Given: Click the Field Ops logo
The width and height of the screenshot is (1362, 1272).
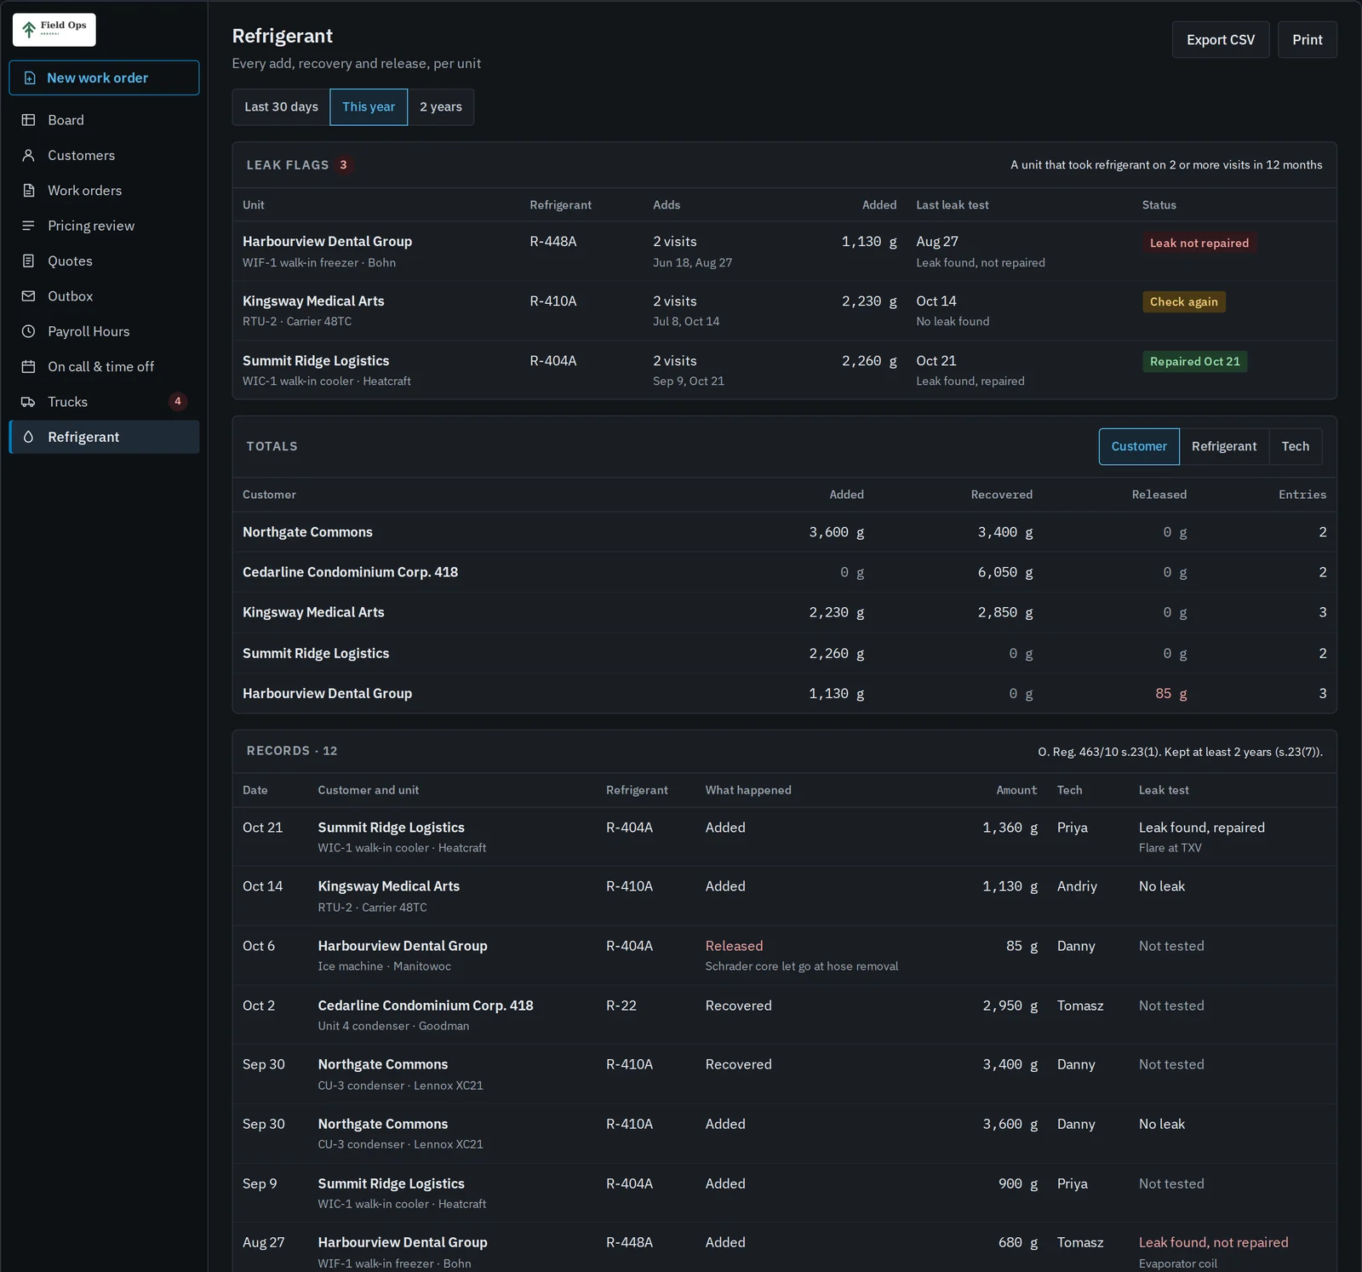Looking at the screenshot, I should click(x=54, y=30).
